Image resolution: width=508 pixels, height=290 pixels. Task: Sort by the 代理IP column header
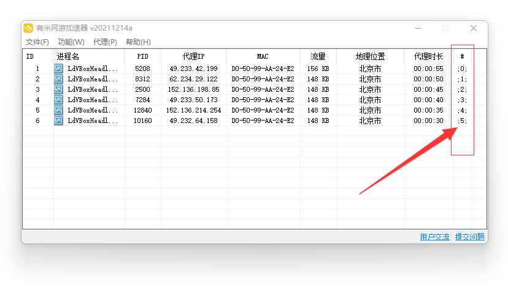tap(193, 56)
